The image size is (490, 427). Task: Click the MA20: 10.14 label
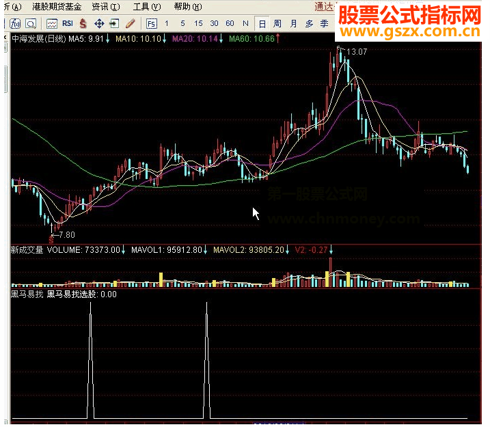click(195, 39)
